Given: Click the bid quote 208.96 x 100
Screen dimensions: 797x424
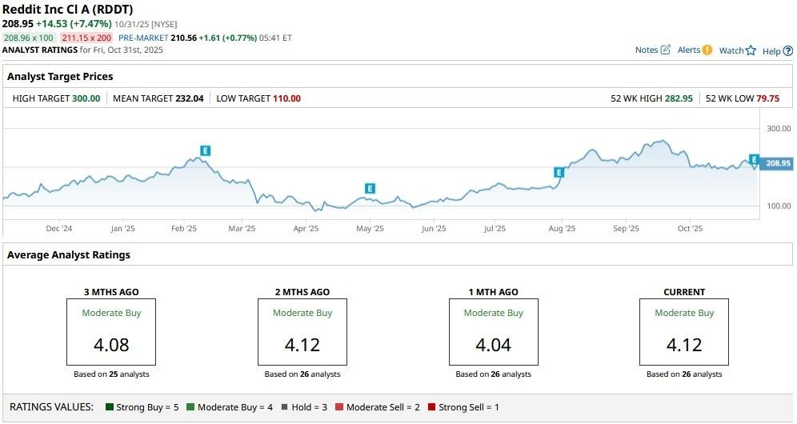Looking at the screenshot, I should click(x=29, y=38).
